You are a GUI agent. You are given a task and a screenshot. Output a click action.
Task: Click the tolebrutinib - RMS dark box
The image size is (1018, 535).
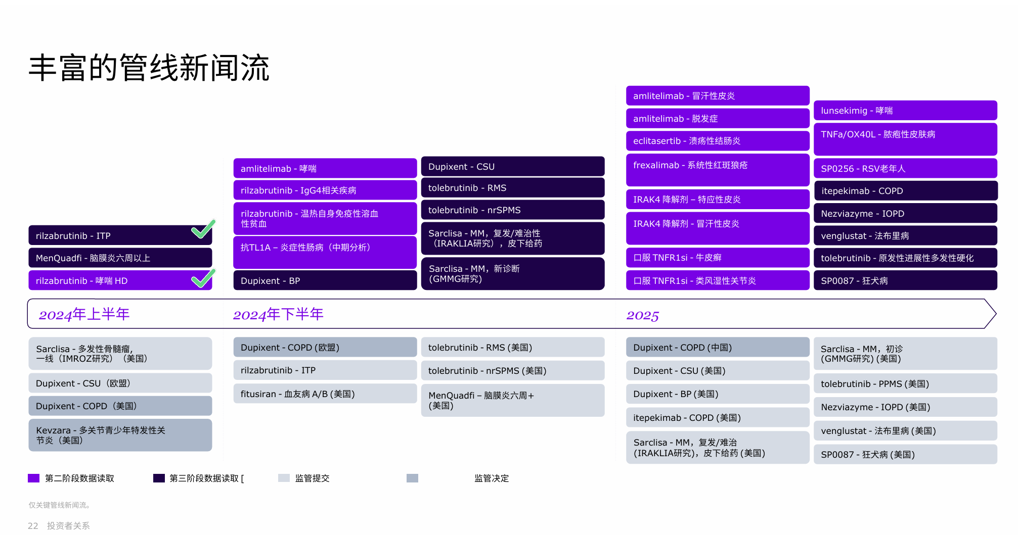click(513, 187)
